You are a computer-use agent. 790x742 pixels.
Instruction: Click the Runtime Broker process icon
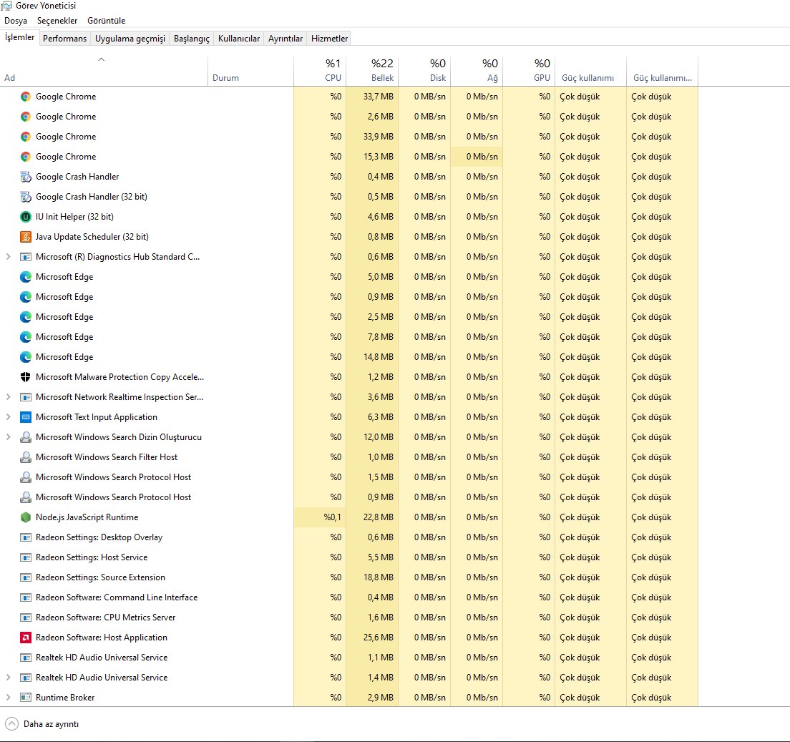pyautogui.click(x=26, y=698)
